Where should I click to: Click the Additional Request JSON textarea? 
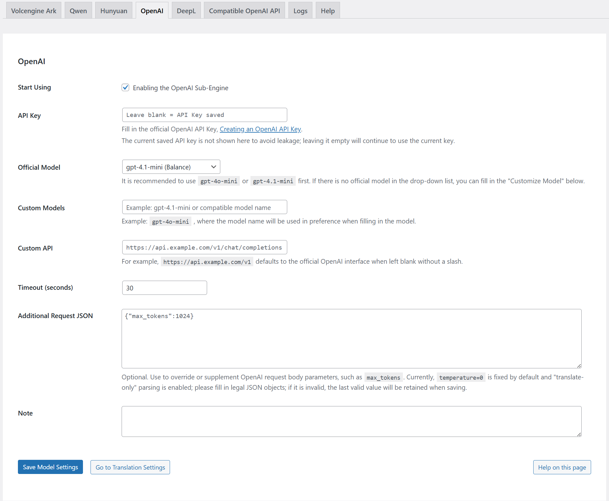click(352, 339)
